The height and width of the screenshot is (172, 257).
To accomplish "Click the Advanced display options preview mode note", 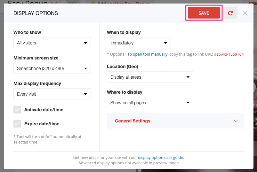I will [x=129, y=163].
